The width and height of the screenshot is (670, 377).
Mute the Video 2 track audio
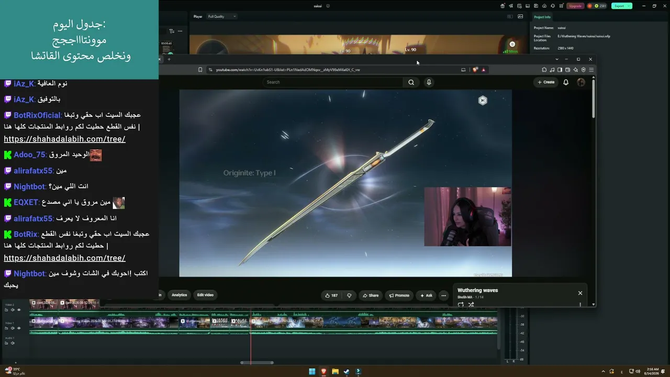13,310
